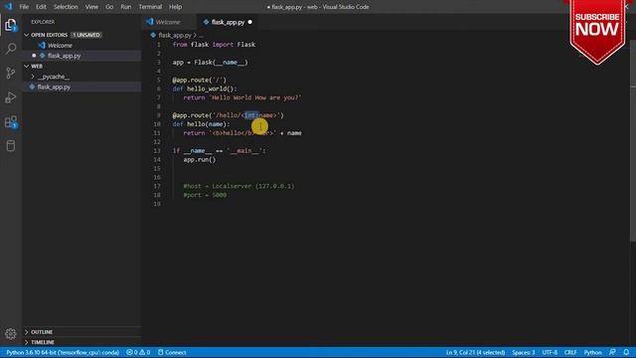Open the Help menu
This screenshot has width=636, height=358.
coord(175,7)
